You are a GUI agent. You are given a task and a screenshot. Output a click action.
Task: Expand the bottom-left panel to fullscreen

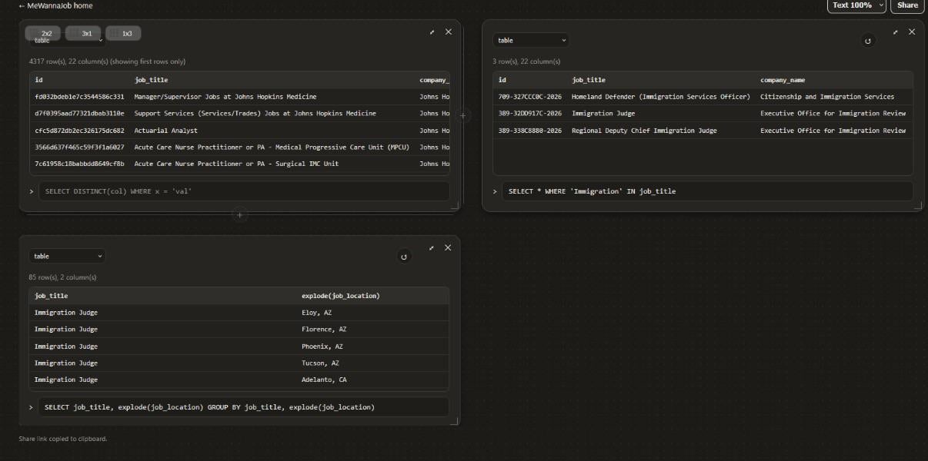pyautogui.click(x=432, y=248)
